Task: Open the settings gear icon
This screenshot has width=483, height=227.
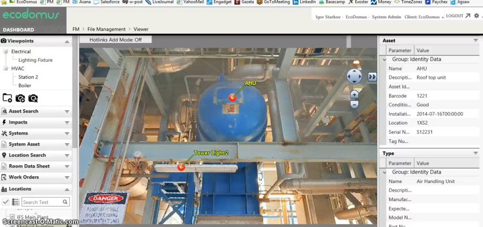Action: tap(477, 16)
